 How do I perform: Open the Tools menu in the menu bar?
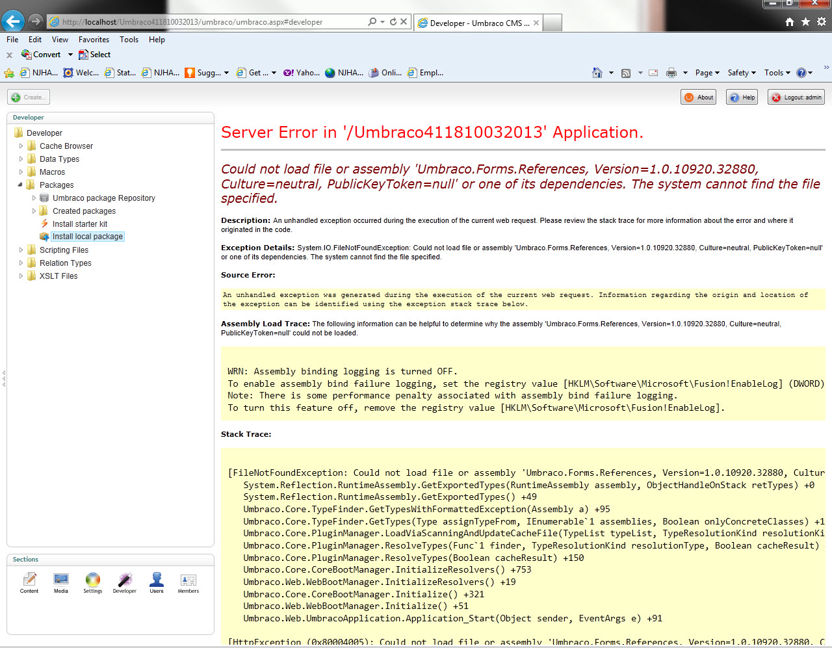click(129, 40)
